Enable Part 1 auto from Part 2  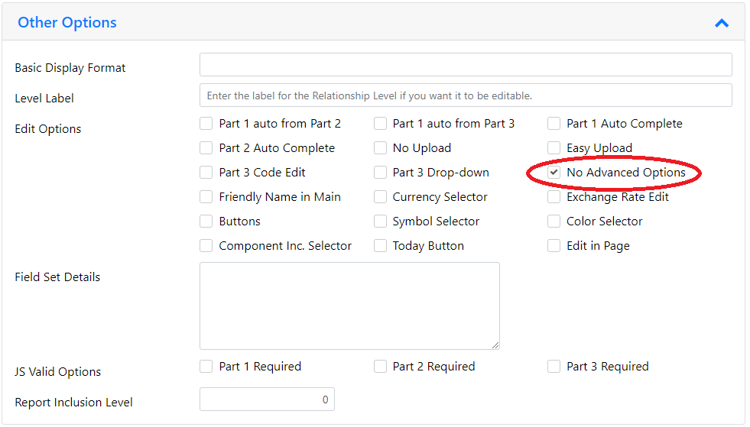(x=206, y=124)
